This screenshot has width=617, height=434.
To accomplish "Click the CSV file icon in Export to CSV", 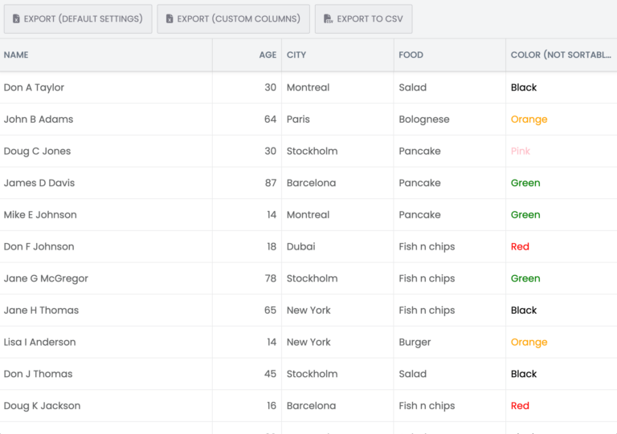I will [x=328, y=19].
